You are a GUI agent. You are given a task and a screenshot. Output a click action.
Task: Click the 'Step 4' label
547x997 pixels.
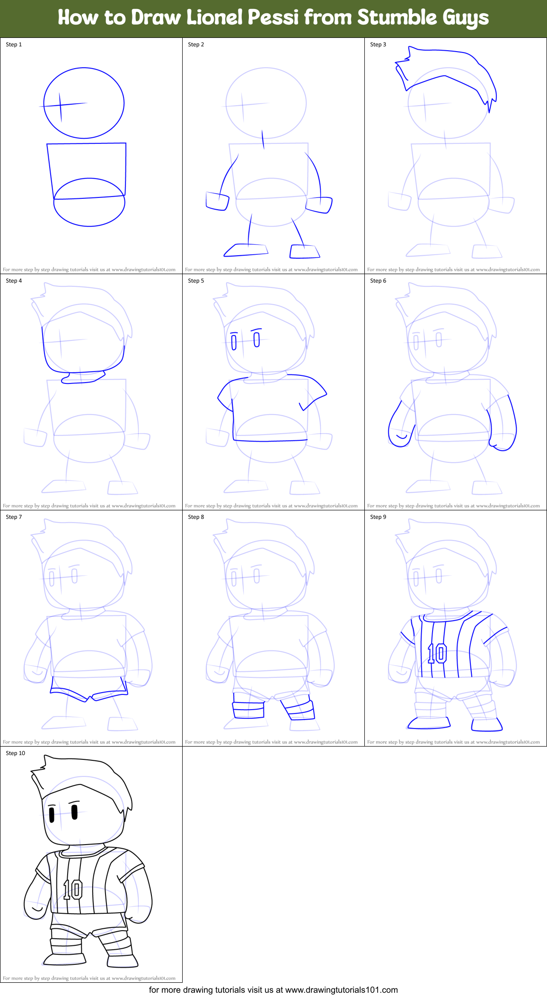point(14,281)
